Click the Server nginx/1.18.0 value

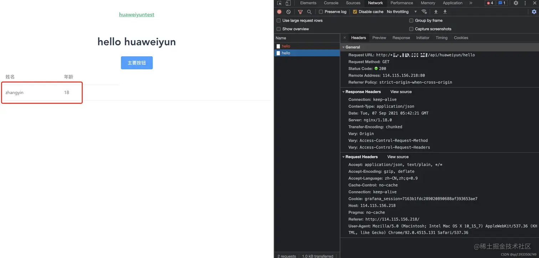pos(378,120)
